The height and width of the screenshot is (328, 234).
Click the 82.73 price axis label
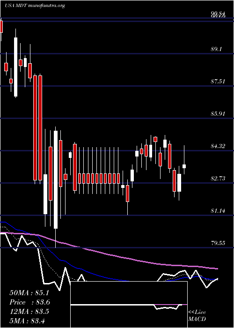coord(218,178)
